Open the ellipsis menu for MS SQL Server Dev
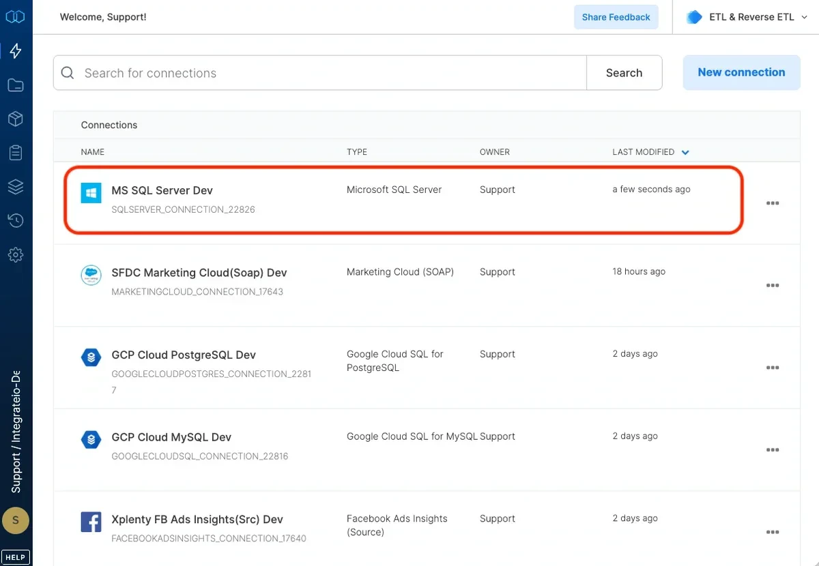This screenshot has width=819, height=566. pos(773,203)
